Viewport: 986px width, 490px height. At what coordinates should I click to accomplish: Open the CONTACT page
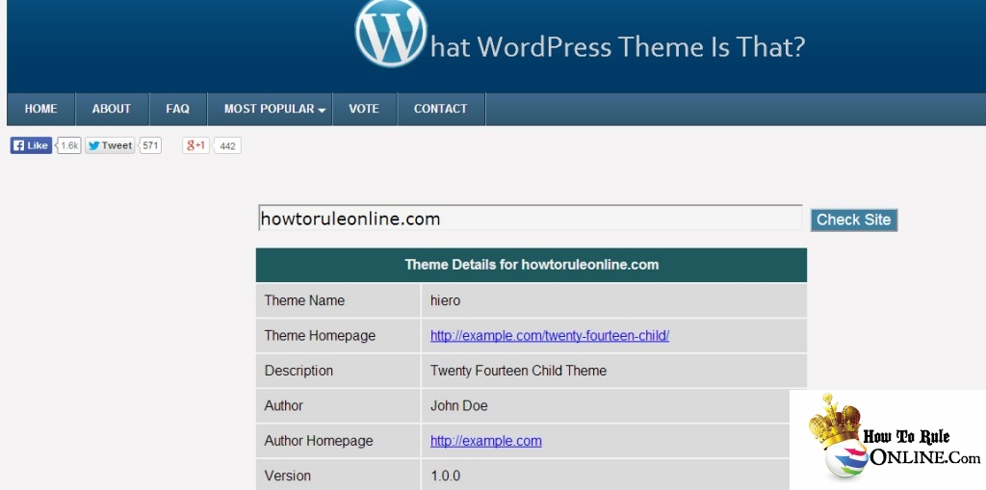click(x=440, y=109)
